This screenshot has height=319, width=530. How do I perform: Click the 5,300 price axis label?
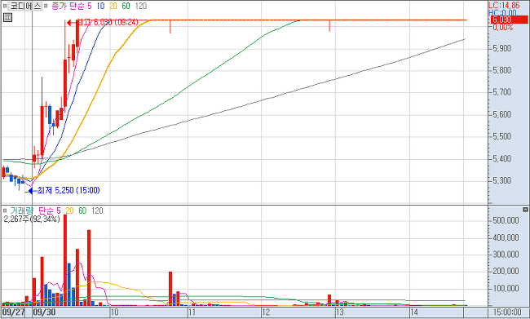[502, 180]
